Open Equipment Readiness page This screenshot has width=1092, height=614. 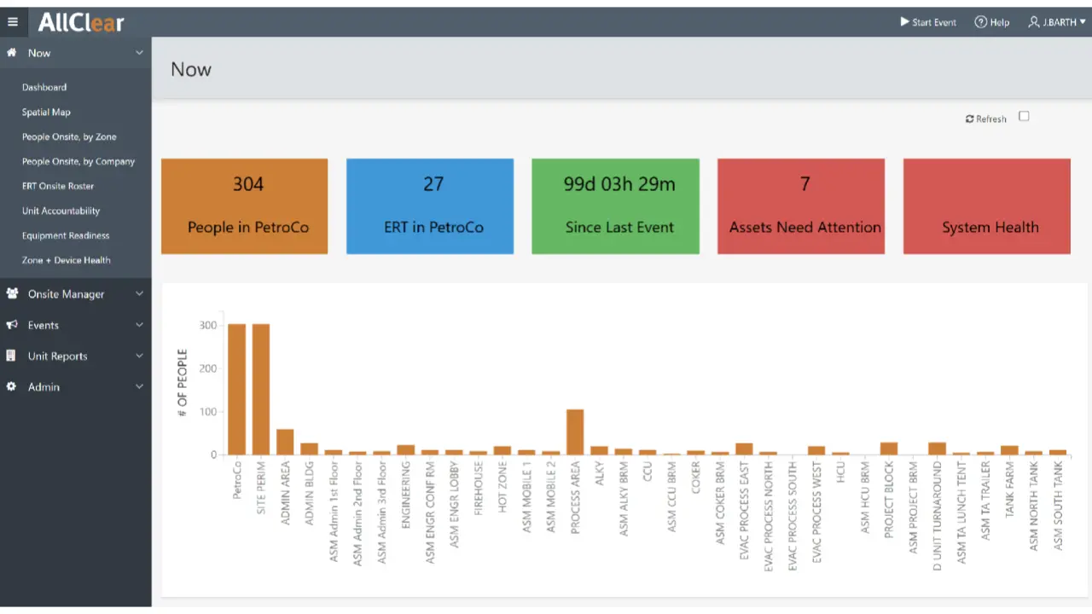coord(66,235)
